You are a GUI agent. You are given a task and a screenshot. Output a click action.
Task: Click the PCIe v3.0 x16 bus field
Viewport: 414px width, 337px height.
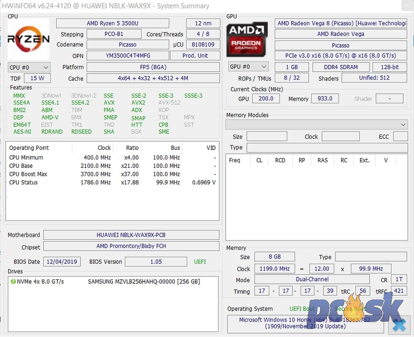coord(341,56)
